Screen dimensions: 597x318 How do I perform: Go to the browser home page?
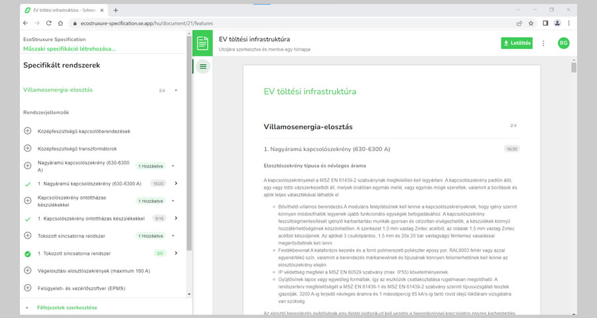pyautogui.click(x=60, y=23)
